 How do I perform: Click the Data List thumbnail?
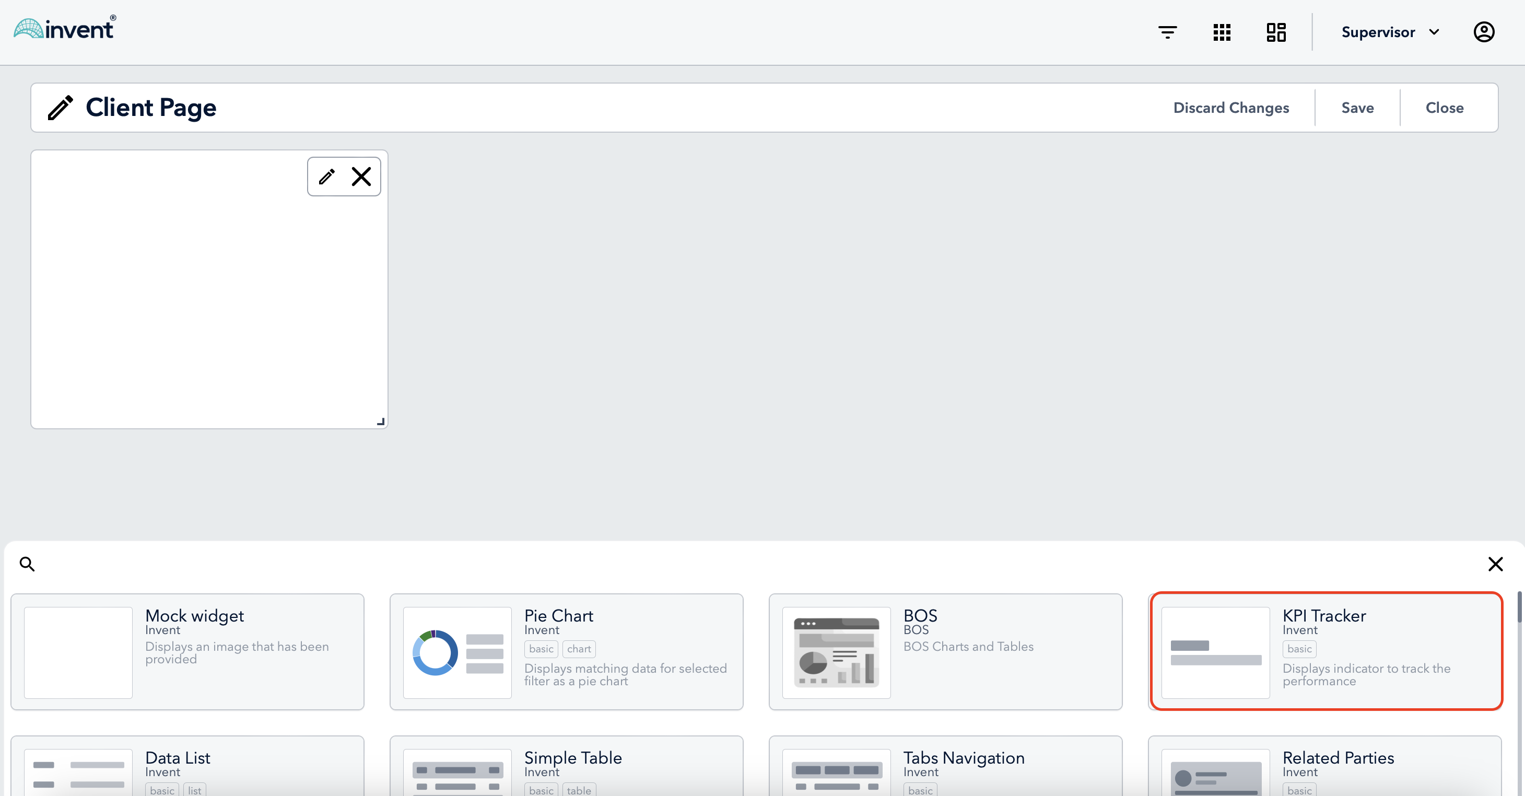point(78,772)
